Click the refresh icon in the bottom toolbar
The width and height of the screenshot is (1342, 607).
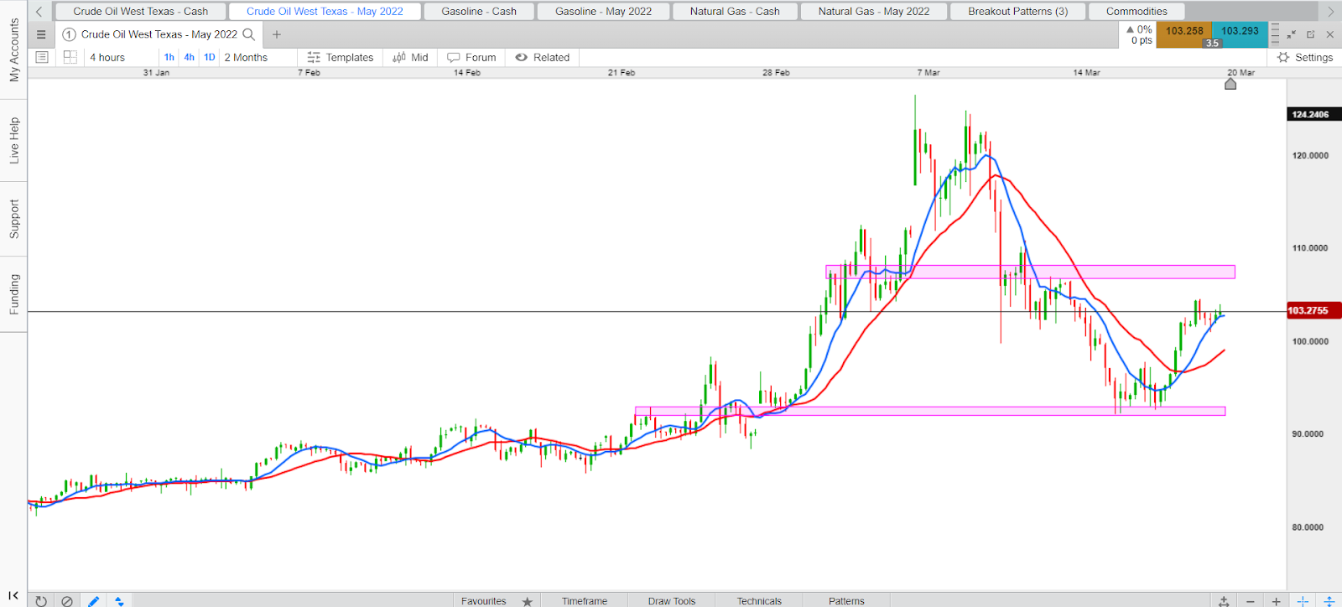(41, 601)
